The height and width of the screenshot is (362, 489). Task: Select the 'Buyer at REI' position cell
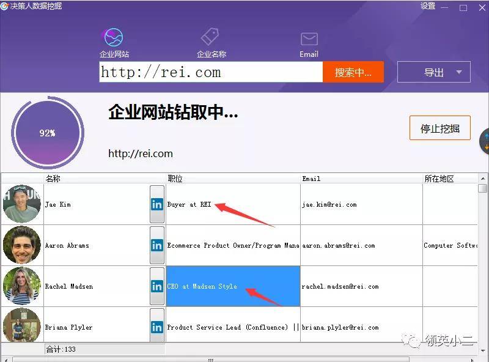(233, 204)
